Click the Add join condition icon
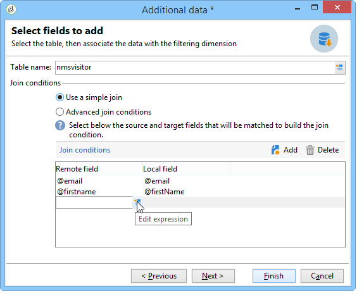Viewport: 364px width, 300px height. click(275, 150)
